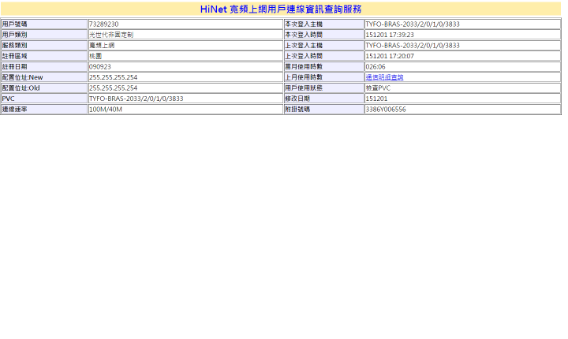Open the 通信明細查詢 link

pyautogui.click(x=384, y=77)
